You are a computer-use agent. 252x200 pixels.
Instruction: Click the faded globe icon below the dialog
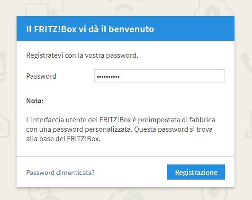click(126, 194)
